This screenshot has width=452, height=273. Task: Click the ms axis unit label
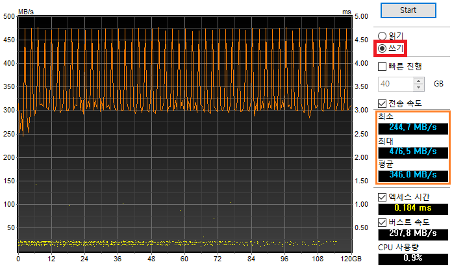point(347,12)
